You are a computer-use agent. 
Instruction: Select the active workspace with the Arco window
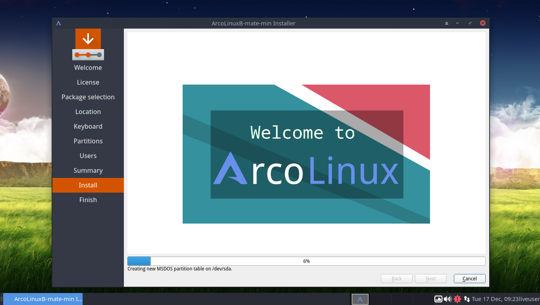[x=360, y=299]
